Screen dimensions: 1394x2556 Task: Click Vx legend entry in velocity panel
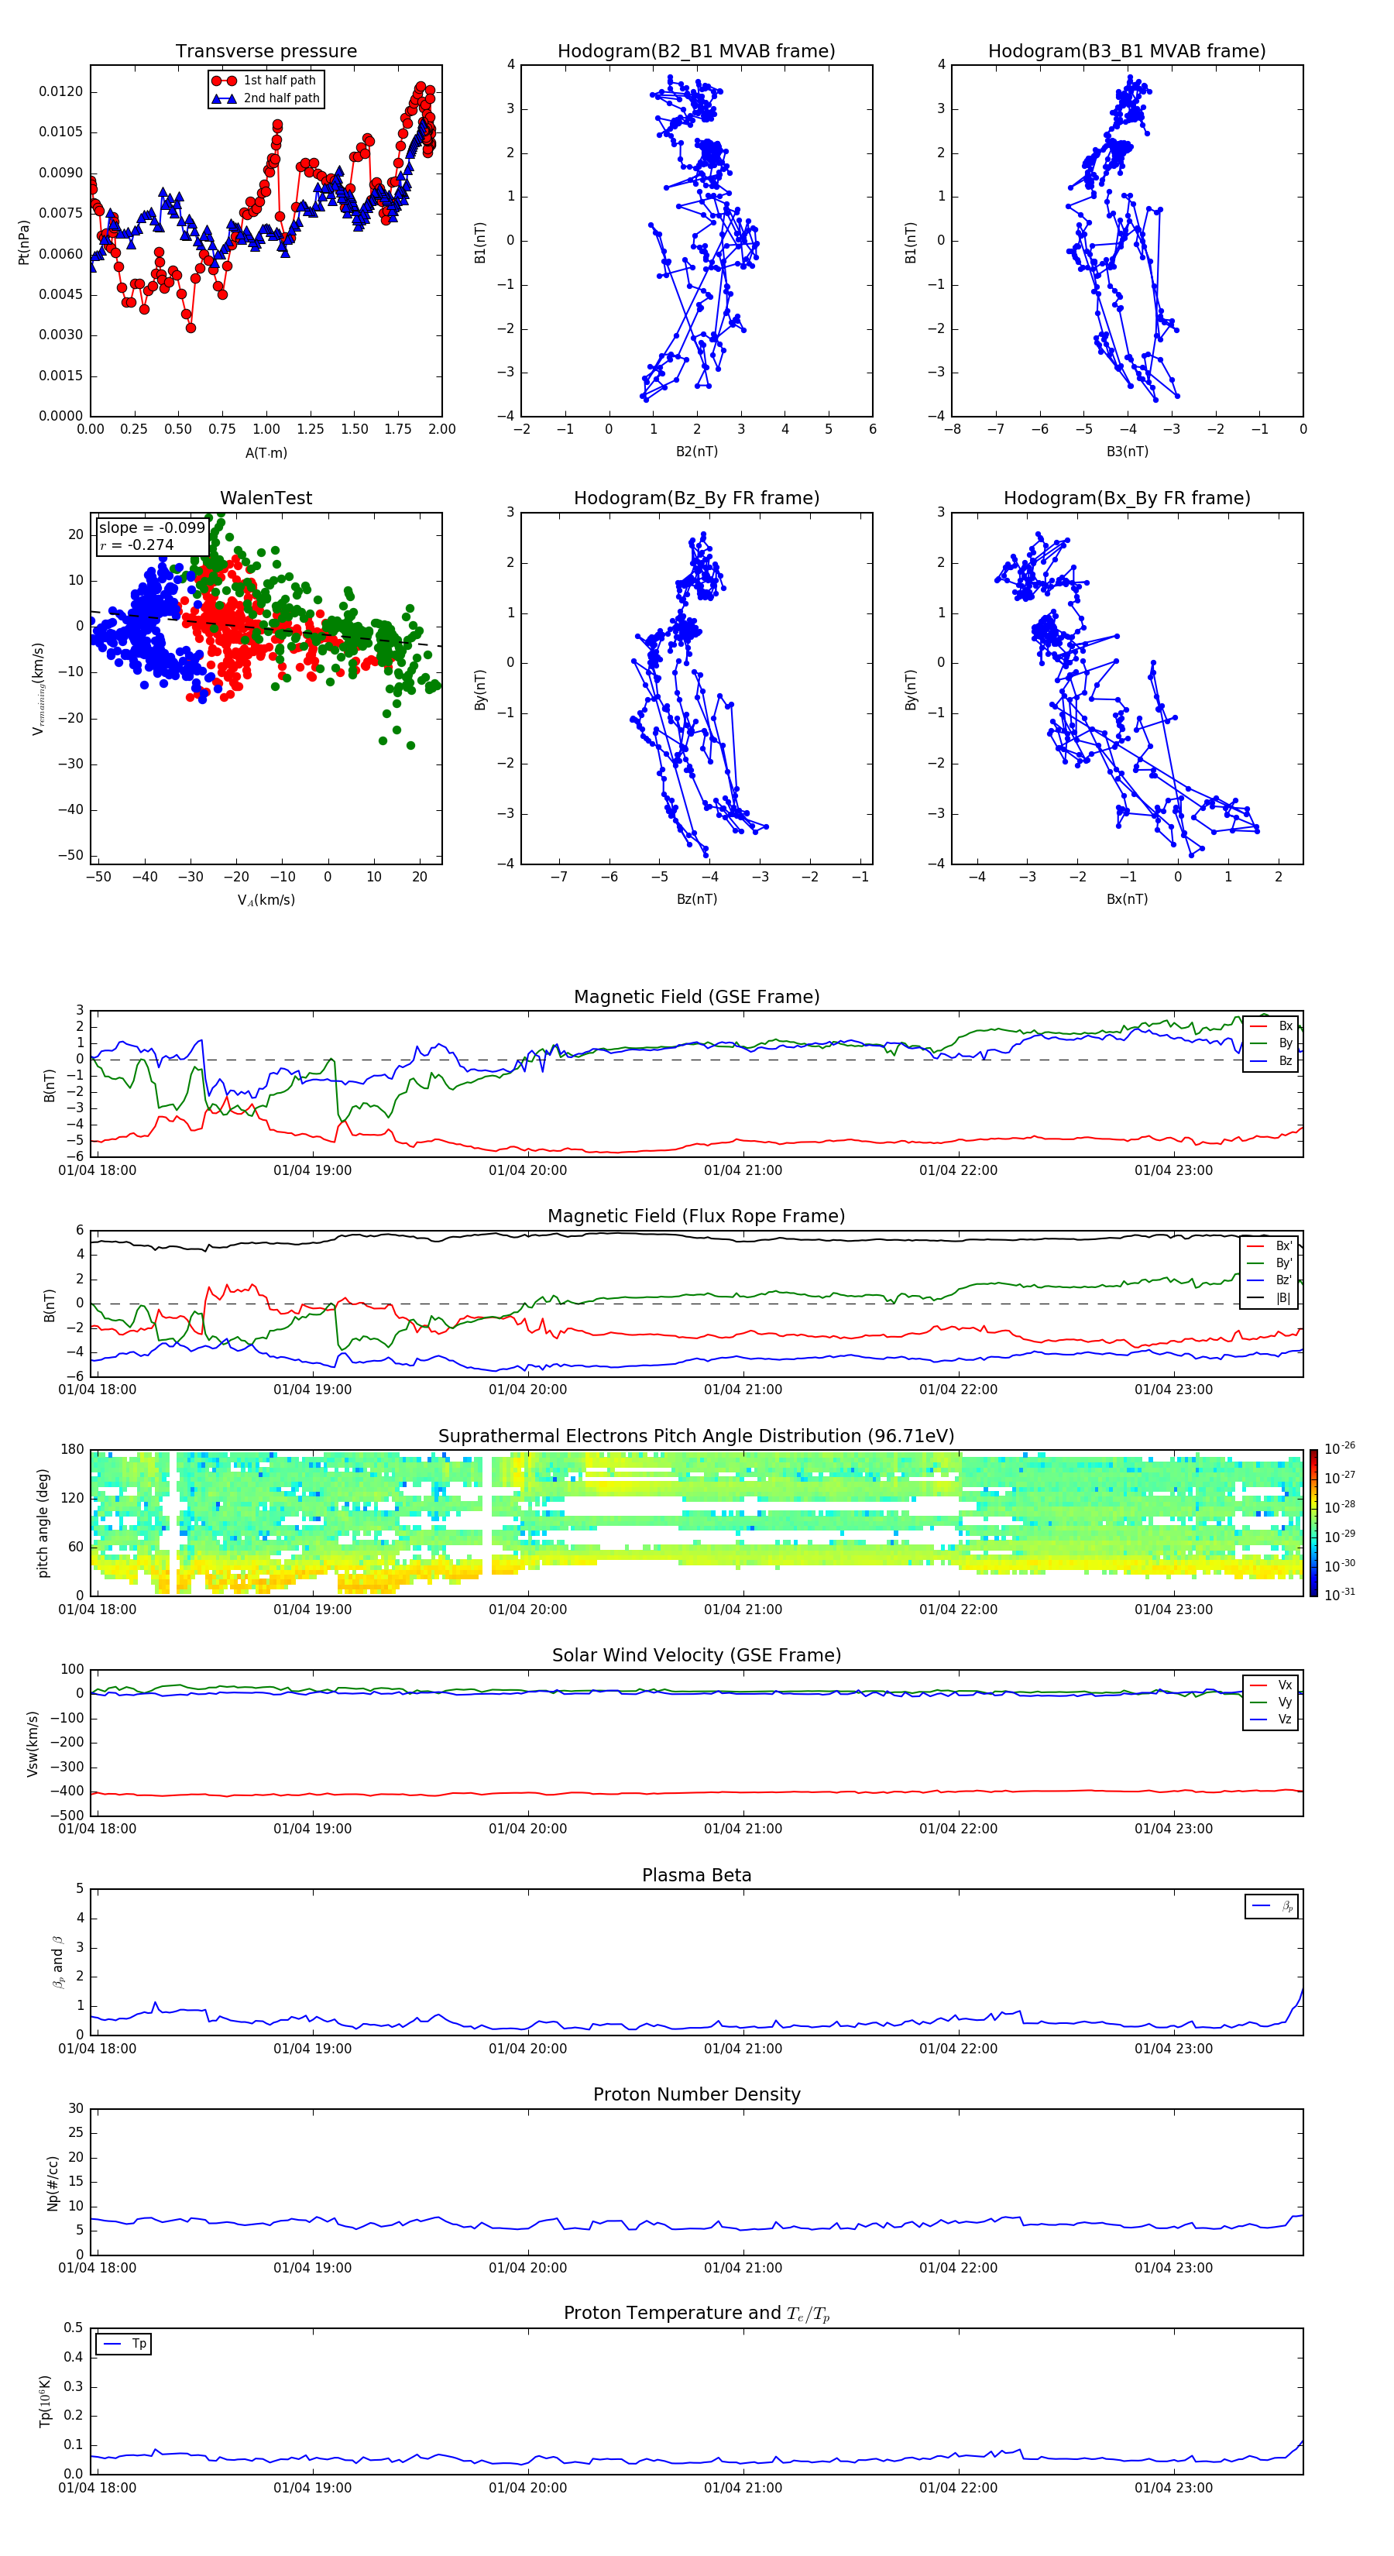pos(1271,1685)
